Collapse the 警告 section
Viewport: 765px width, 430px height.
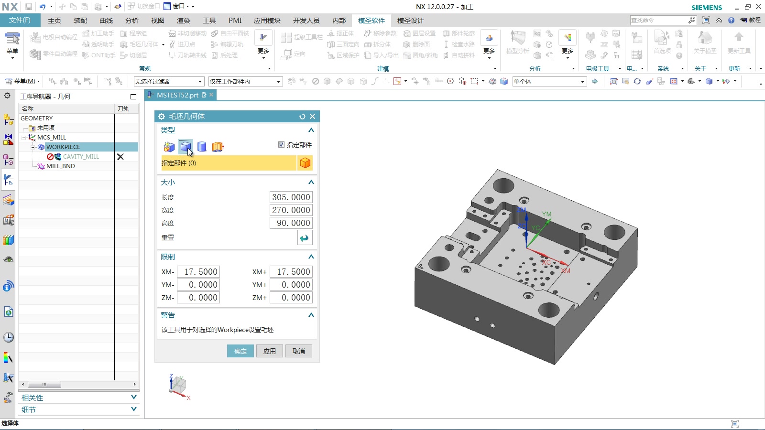[311, 315]
